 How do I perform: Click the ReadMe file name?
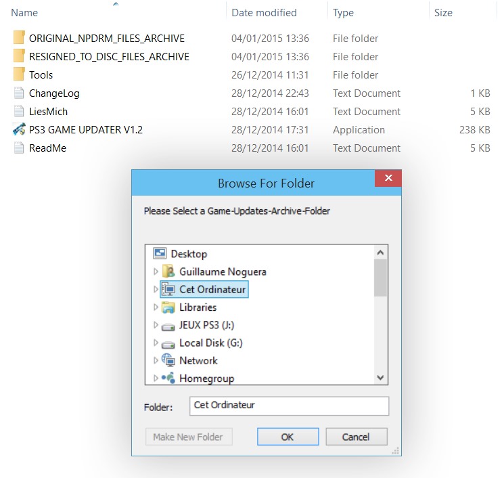(x=47, y=148)
